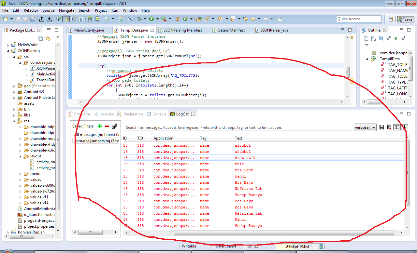Edit the selected LogCat filter

pyautogui.click(x=114, y=126)
